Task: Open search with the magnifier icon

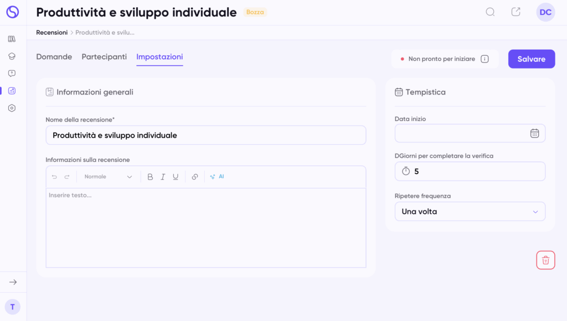Action: (x=490, y=12)
